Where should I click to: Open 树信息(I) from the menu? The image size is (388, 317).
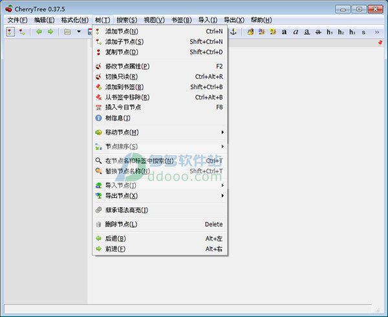coord(160,118)
